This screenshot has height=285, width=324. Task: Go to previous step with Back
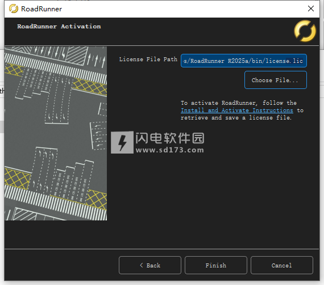coord(150,265)
